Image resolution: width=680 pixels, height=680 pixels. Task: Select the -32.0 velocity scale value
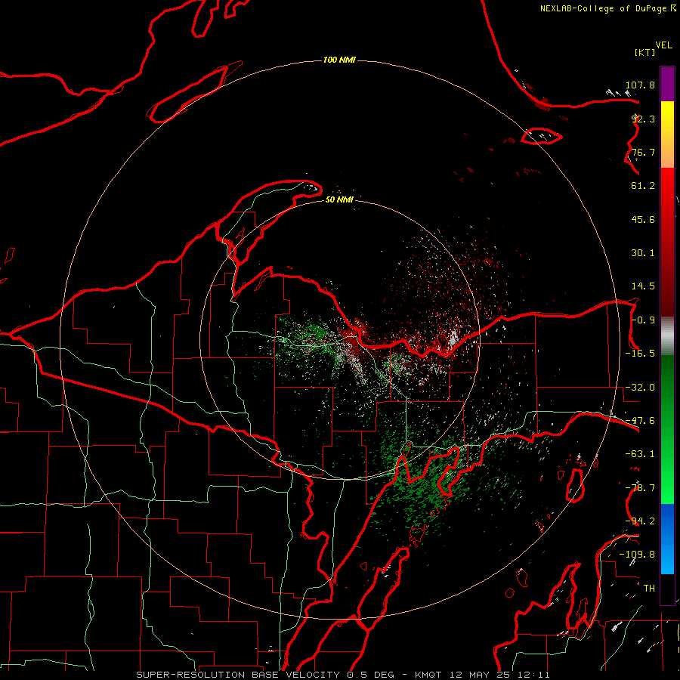(640, 388)
